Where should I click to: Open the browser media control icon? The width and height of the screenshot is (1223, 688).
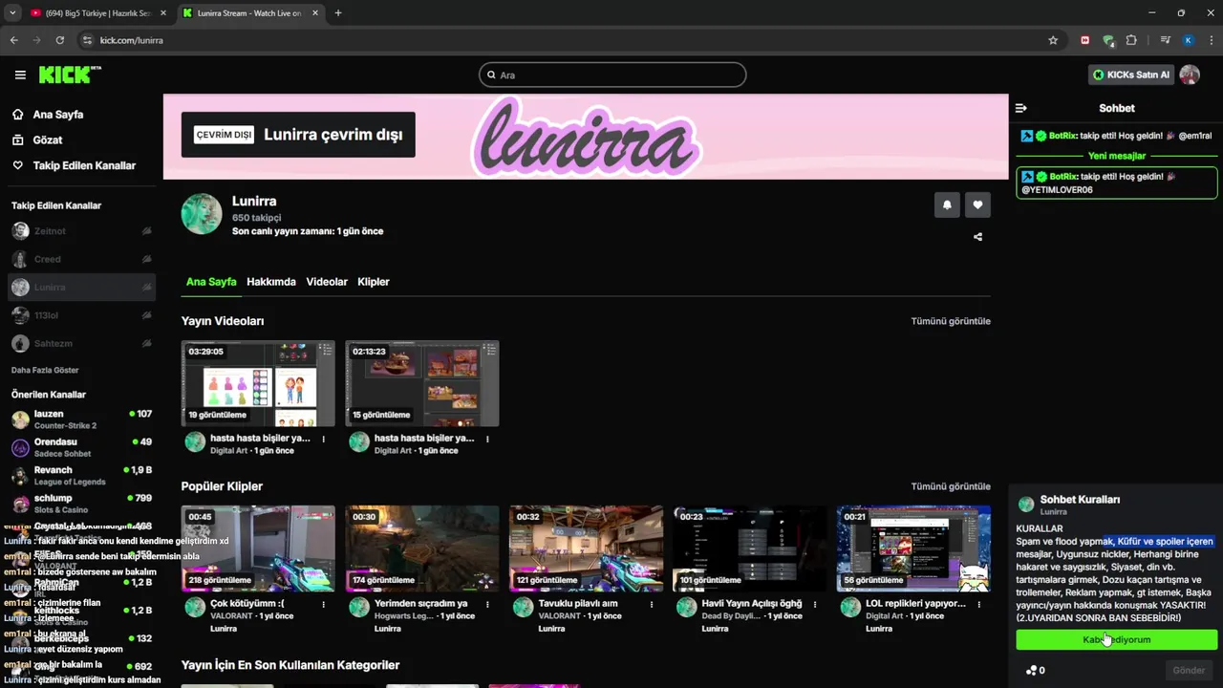tap(1165, 40)
